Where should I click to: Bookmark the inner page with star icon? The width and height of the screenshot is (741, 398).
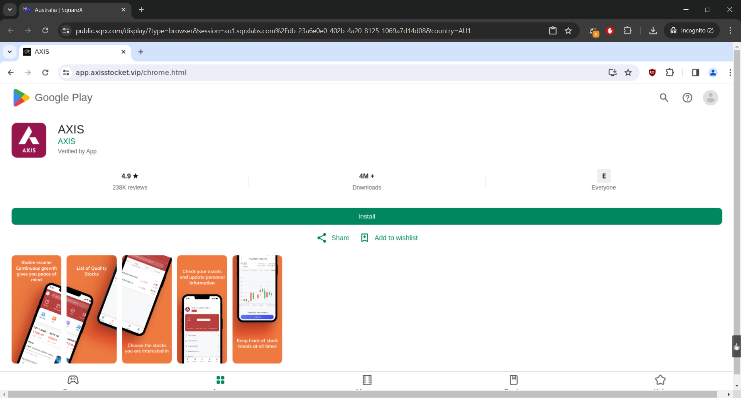pos(628,73)
